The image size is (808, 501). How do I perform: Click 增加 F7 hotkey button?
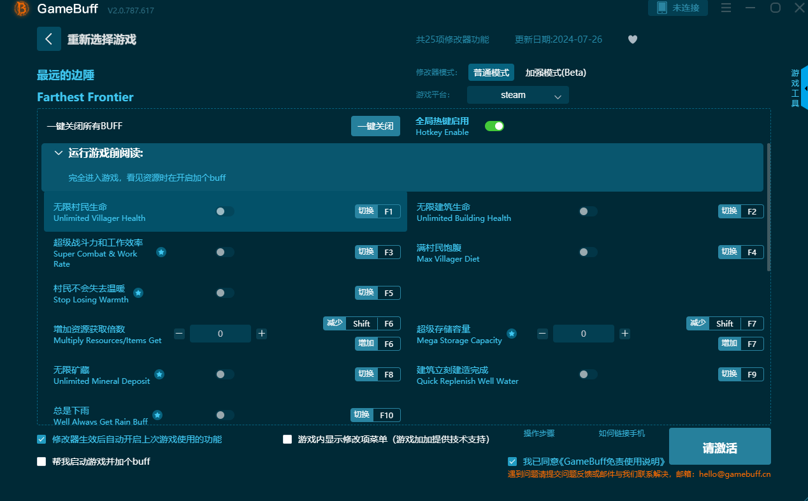741,344
